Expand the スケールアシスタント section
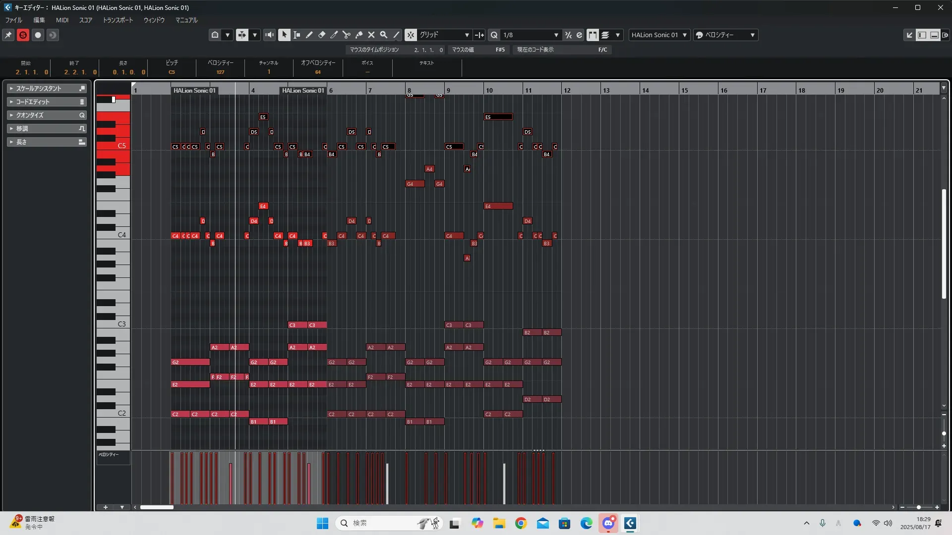Image resolution: width=952 pixels, height=535 pixels. pos(39,88)
